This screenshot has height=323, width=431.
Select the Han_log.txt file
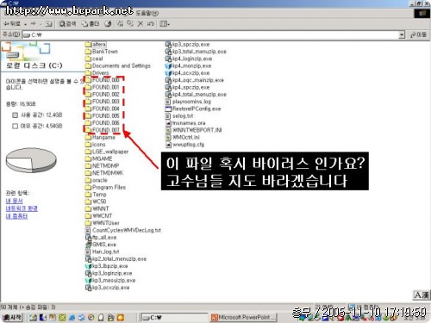click(x=103, y=252)
